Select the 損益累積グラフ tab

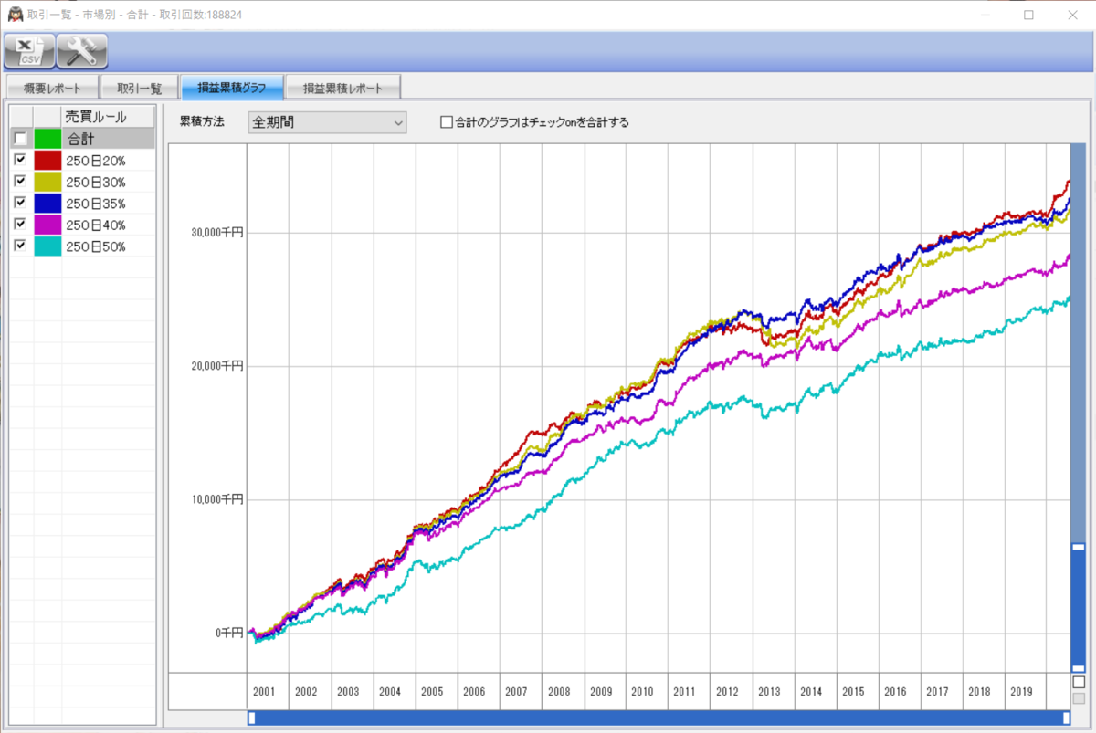click(232, 88)
